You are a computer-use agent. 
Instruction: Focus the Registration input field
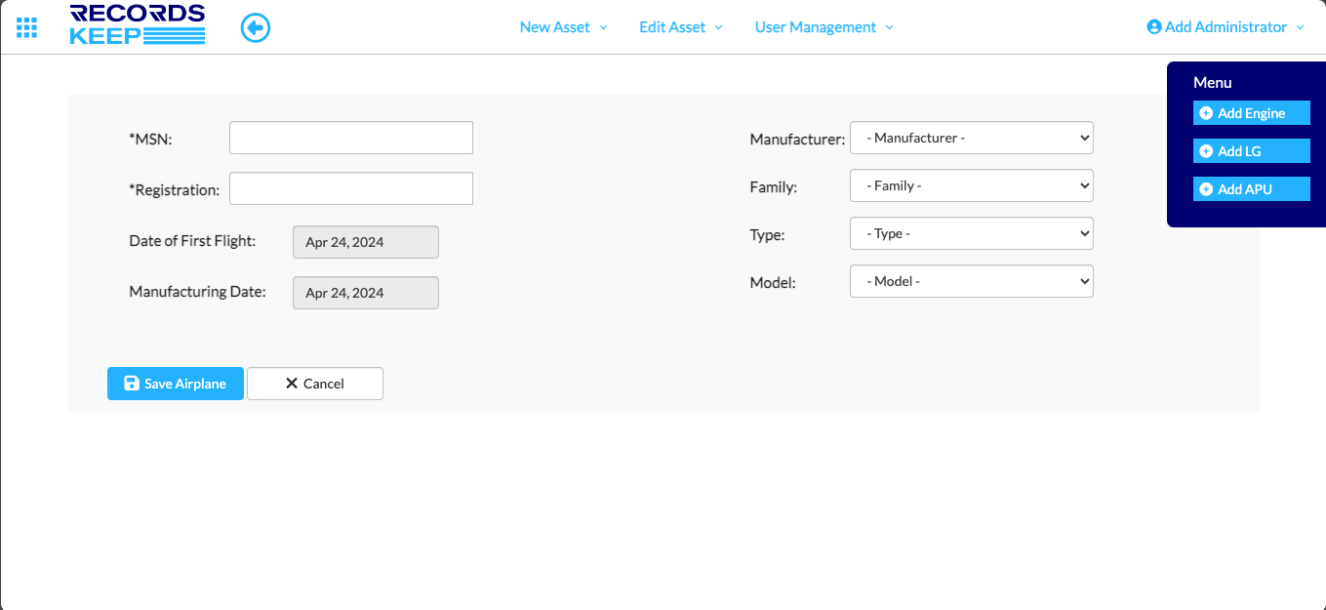tap(351, 189)
